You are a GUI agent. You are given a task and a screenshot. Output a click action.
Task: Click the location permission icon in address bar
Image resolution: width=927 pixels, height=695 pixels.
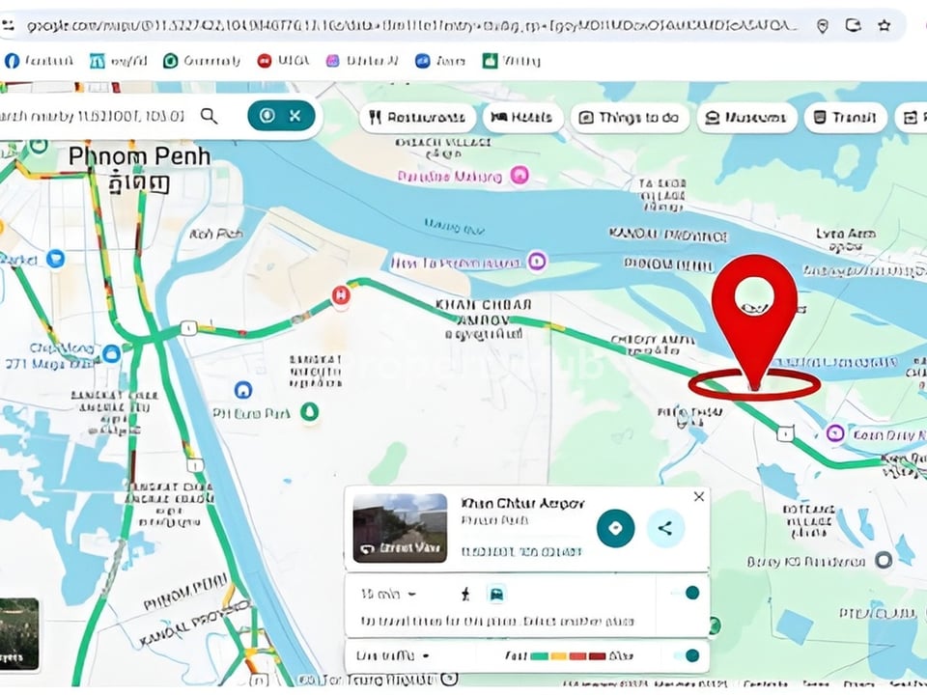pyautogui.click(x=822, y=26)
